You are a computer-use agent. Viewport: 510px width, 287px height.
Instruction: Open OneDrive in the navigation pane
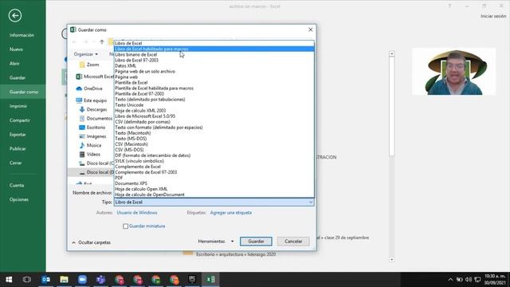pyautogui.click(x=89, y=88)
